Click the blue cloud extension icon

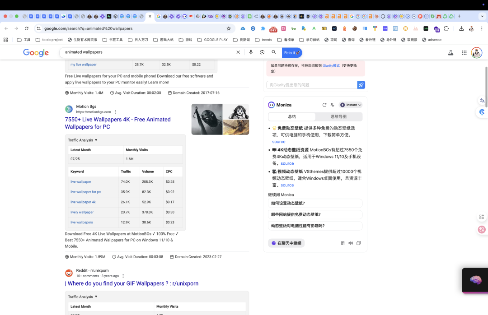point(243,28)
